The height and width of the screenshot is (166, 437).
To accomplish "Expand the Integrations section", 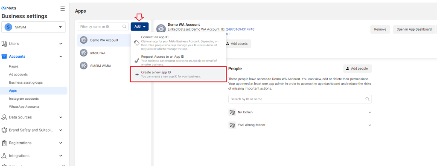I will pos(61,156).
